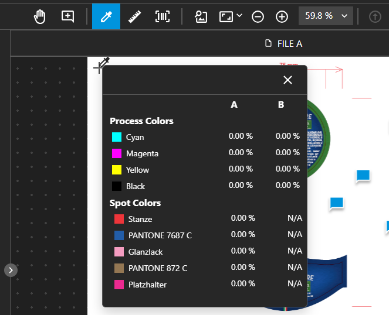The width and height of the screenshot is (389, 315).
Task: Switch to the FILE A tab
Action: coord(283,43)
